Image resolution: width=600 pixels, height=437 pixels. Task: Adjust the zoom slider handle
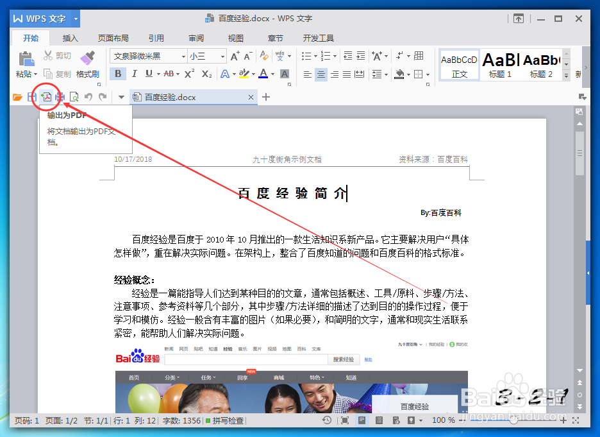(514, 420)
